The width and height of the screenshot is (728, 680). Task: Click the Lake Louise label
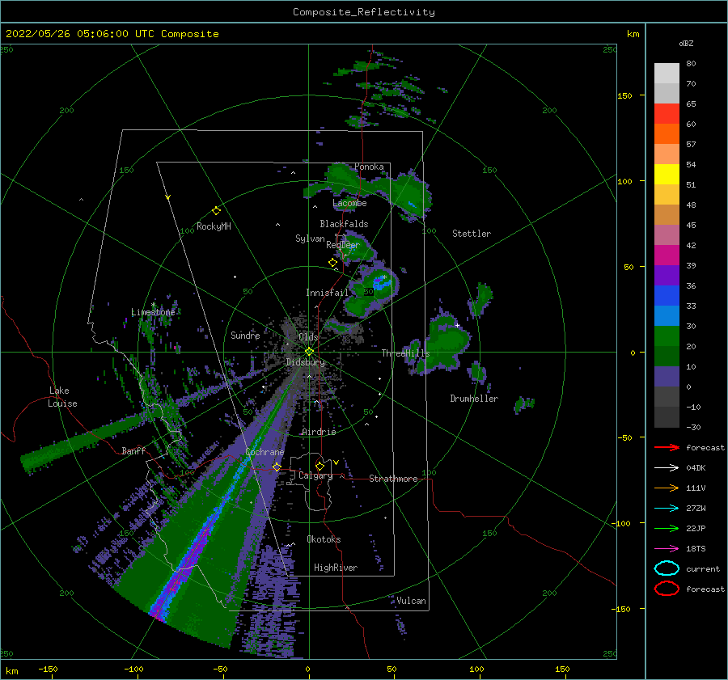(62, 397)
